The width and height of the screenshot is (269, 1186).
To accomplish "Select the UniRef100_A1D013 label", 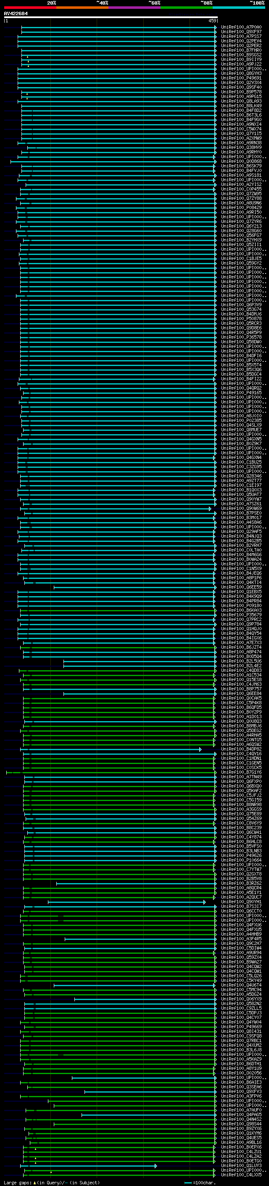I will 241,717.
